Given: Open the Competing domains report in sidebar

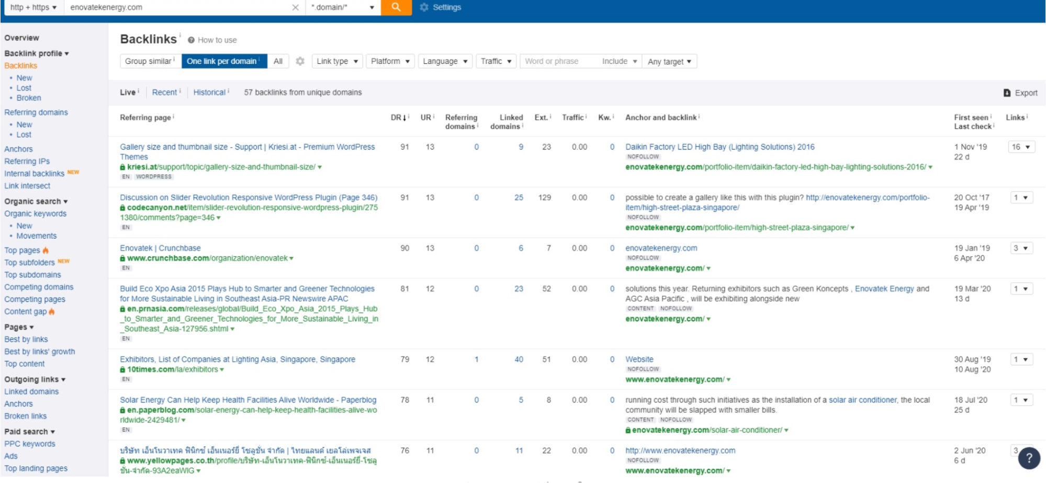Looking at the screenshot, I should coord(39,287).
